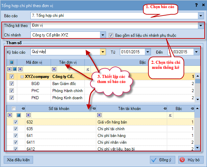
Task: Click the Tên tài khoản filter field
Action: pyautogui.click(x=134, y=115)
